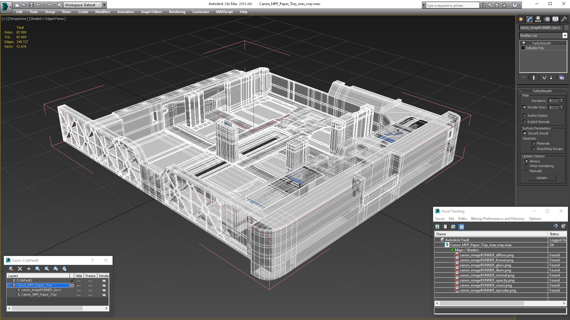
Task: Click the key icon in InfoCenter
Action: 490,5
